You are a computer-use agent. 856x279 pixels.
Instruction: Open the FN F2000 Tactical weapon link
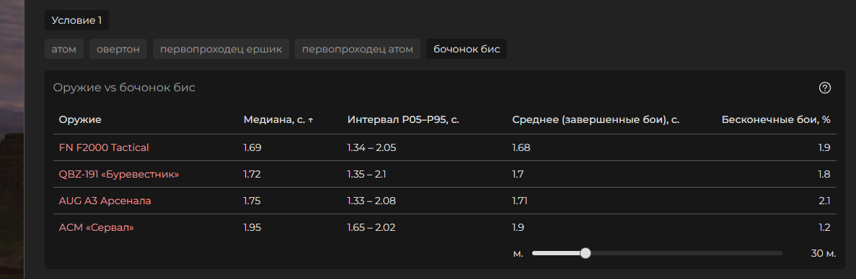(x=104, y=147)
